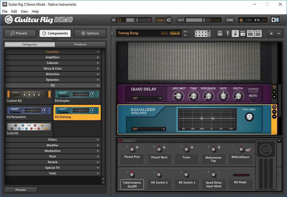
Task: Show the Preset Volume (PRST) module
Action: pos(243,33)
